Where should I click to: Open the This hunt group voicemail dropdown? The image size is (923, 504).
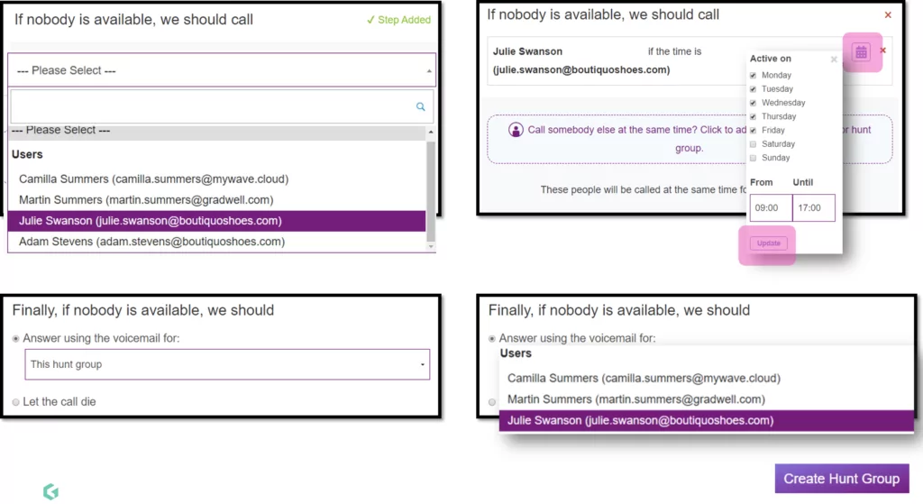point(227,364)
